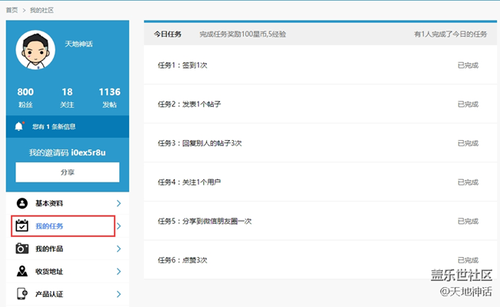Screen dimensions: 500x307
Task: Click the 我的任务 calendar check icon
Action: pyautogui.click(x=22, y=225)
